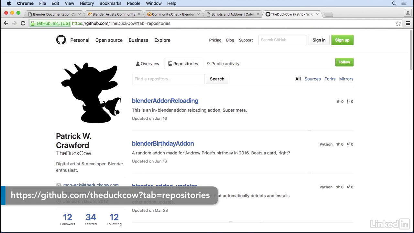The image size is (414, 233).
Task: Open the Blog link
Action: tap(230, 40)
